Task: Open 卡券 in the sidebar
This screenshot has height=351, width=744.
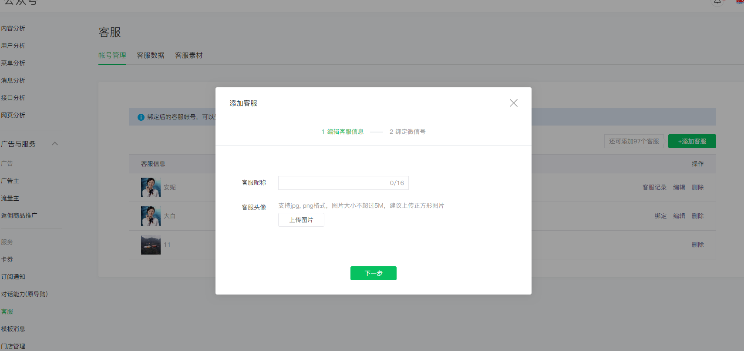Action: click(x=7, y=259)
